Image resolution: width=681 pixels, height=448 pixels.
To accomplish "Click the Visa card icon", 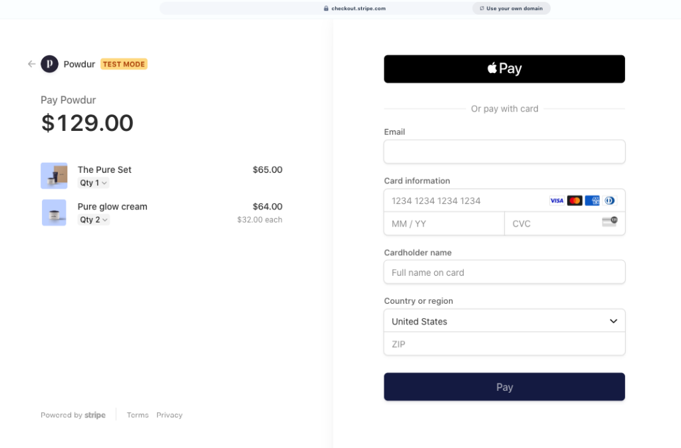I will pos(557,201).
